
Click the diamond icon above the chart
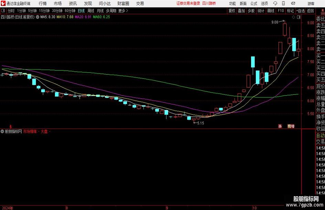[x=293, y=17]
